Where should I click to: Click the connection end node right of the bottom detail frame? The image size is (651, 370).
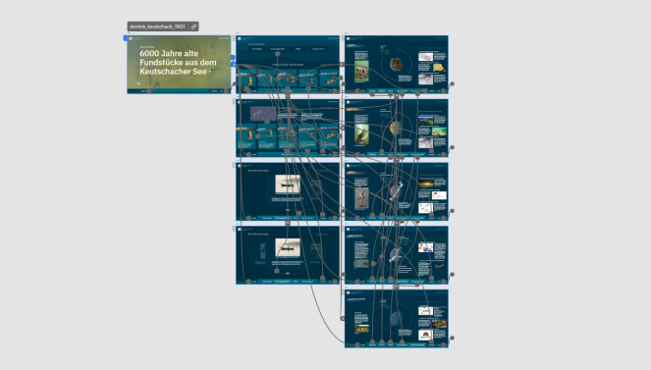(x=452, y=338)
